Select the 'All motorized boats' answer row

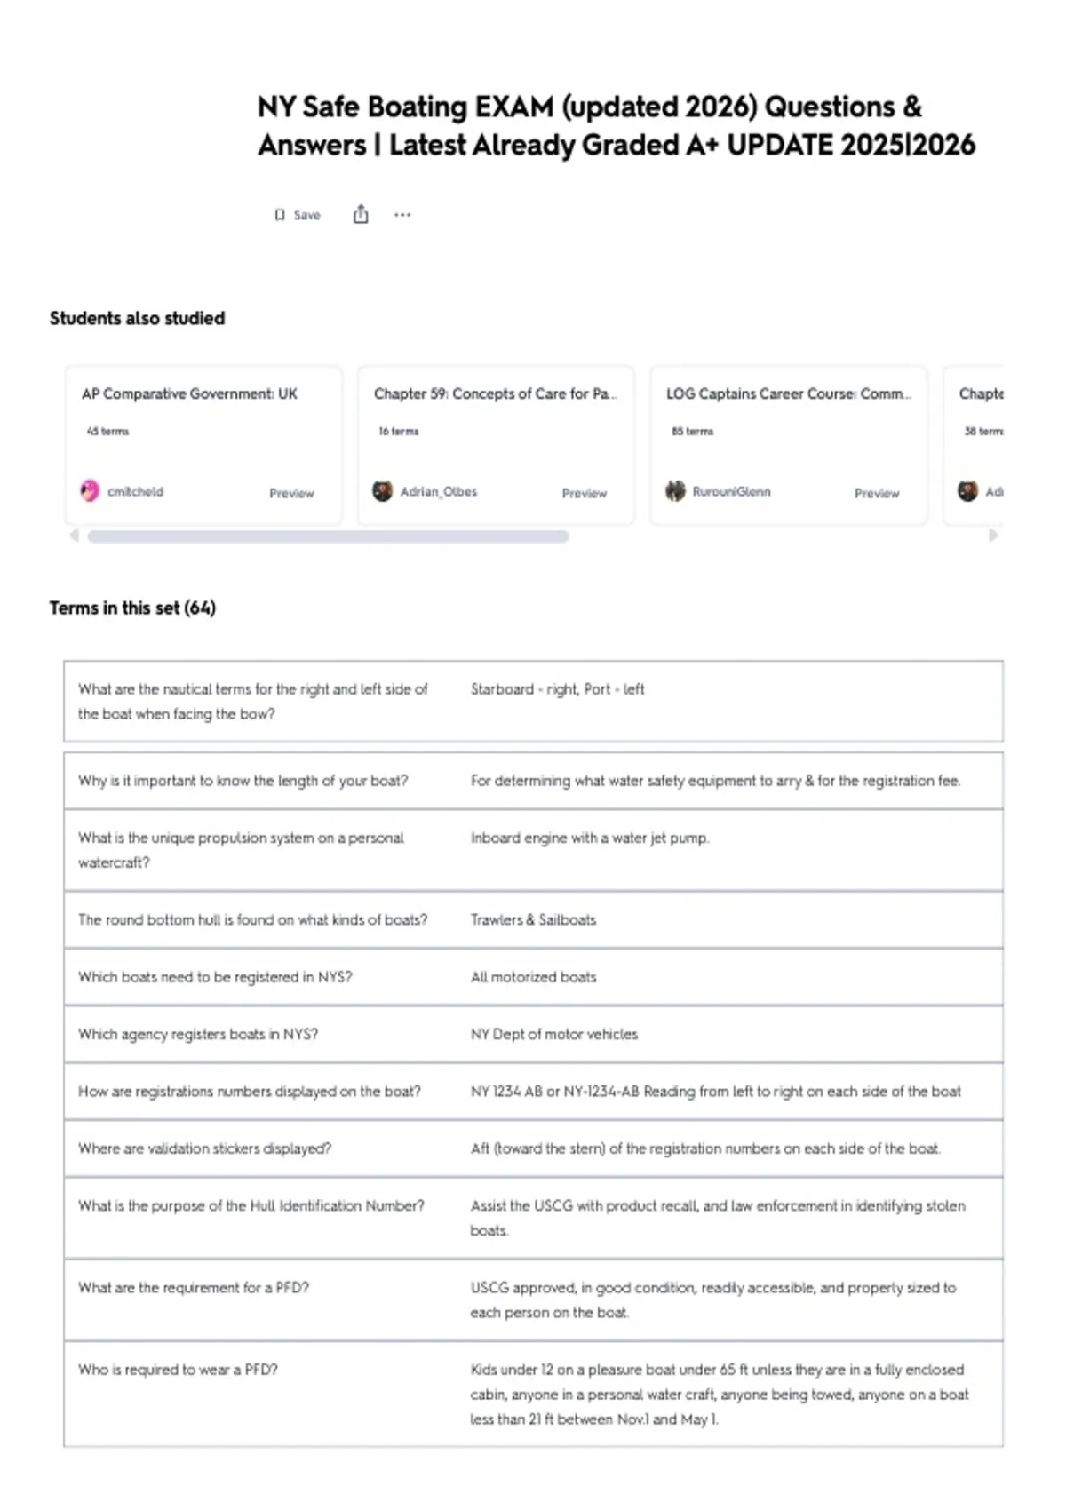click(x=533, y=977)
